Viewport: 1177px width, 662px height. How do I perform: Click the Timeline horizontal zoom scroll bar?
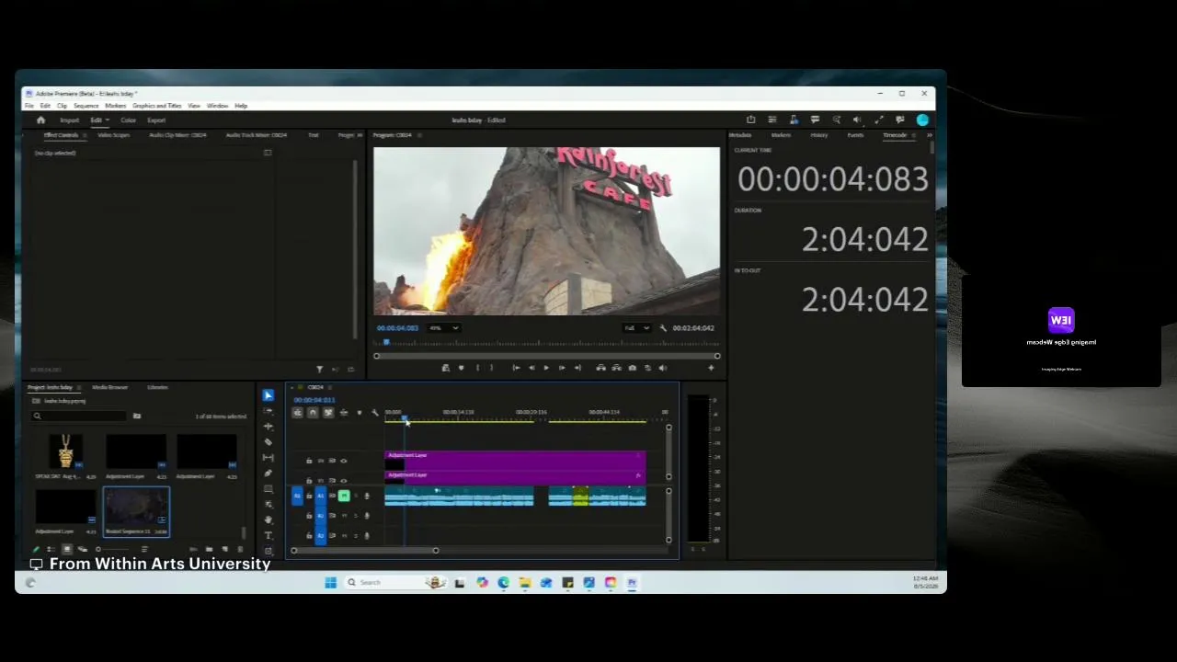click(x=364, y=551)
